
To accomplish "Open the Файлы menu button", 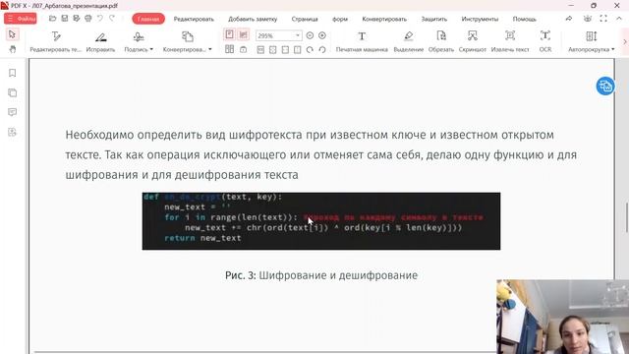I will point(21,19).
